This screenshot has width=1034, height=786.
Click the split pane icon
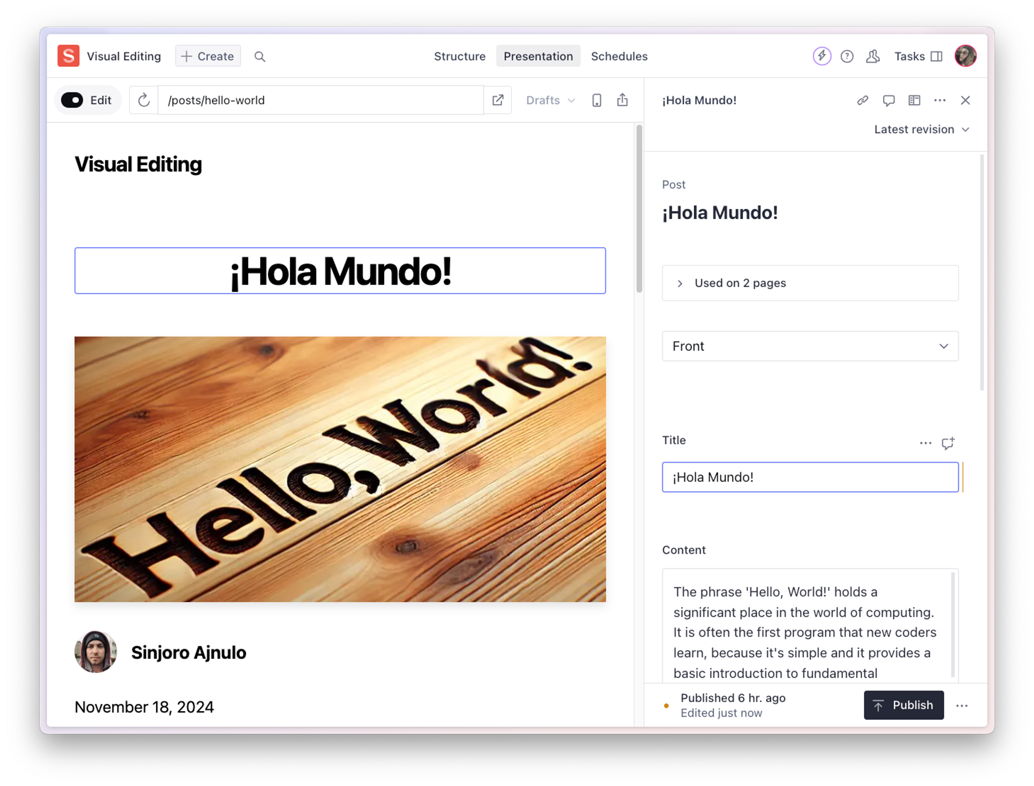tap(914, 100)
